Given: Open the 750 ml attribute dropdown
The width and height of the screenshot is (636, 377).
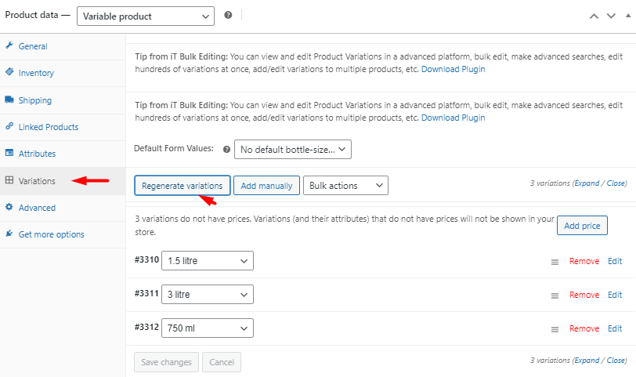Looking at the screenshot, I should pos(208,328).
